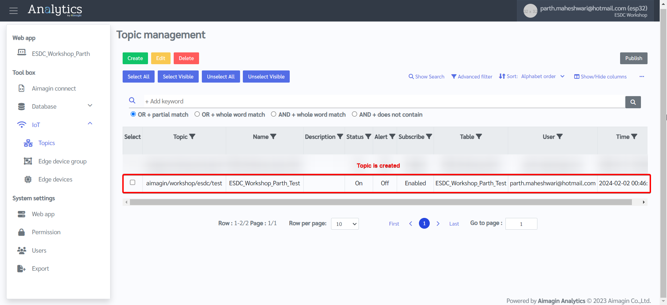Click the Analytics logo
The width and height of the screenshot is (667, 305).
pyautogui.click(x=55, y=10)
